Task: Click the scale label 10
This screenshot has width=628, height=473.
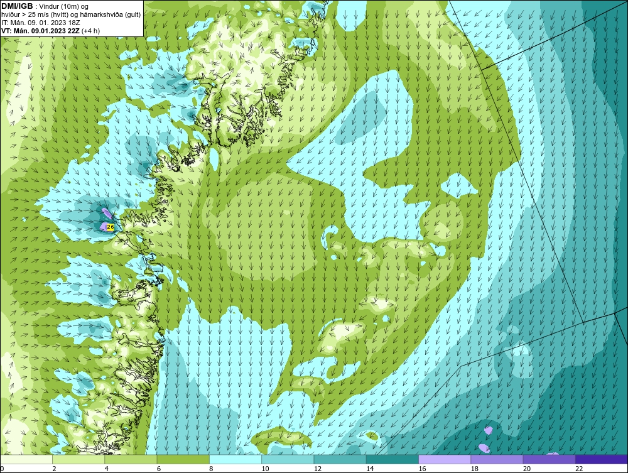Action: pyautogui.click(x=265, y=469)
